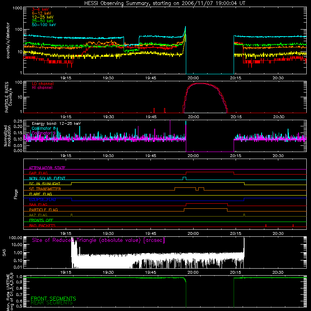
Task: Click the 19:15 tick under the Flags panel
Action: point(66,234)
